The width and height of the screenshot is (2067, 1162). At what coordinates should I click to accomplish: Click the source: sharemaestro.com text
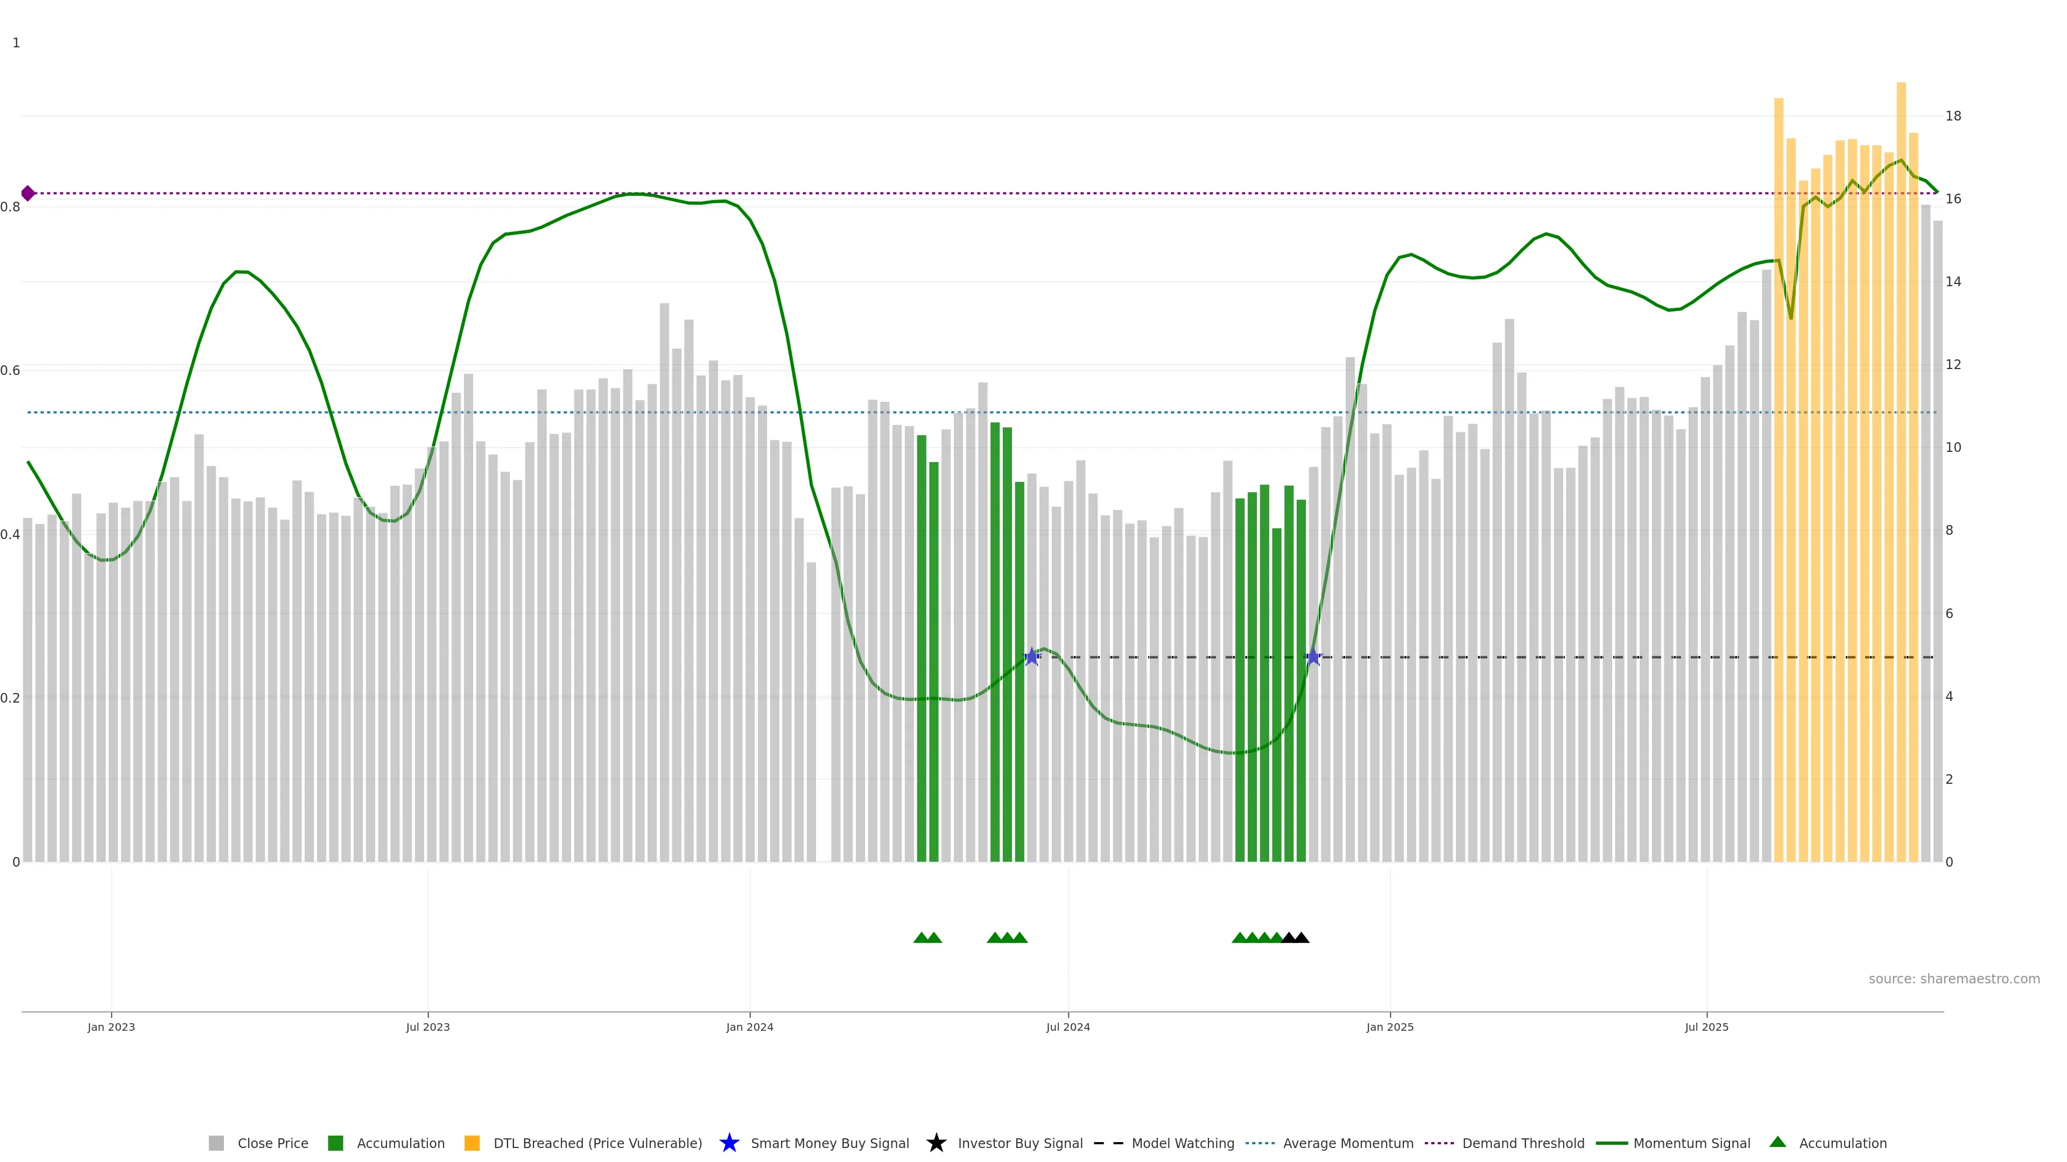point(1954,979)
